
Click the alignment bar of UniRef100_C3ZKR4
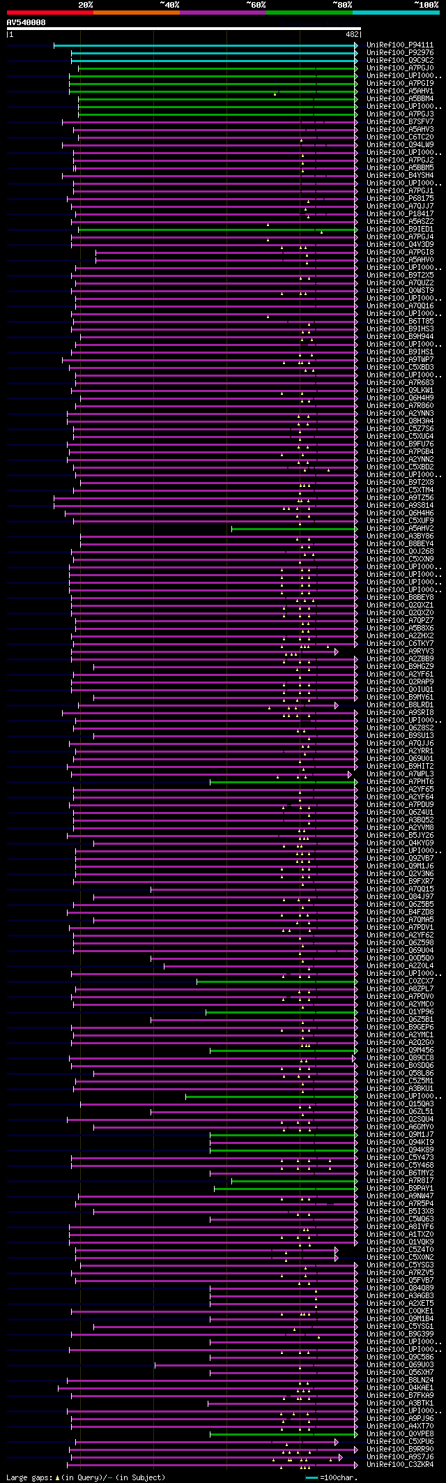pyautogui.click(x=212, y=1465)
